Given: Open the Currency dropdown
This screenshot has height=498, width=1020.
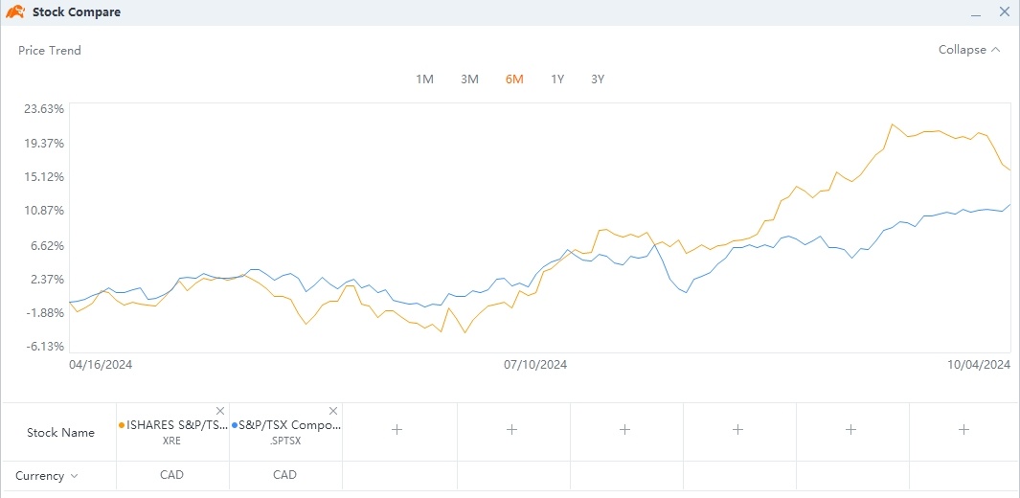Looking at the screenshot, I should 46,476.
